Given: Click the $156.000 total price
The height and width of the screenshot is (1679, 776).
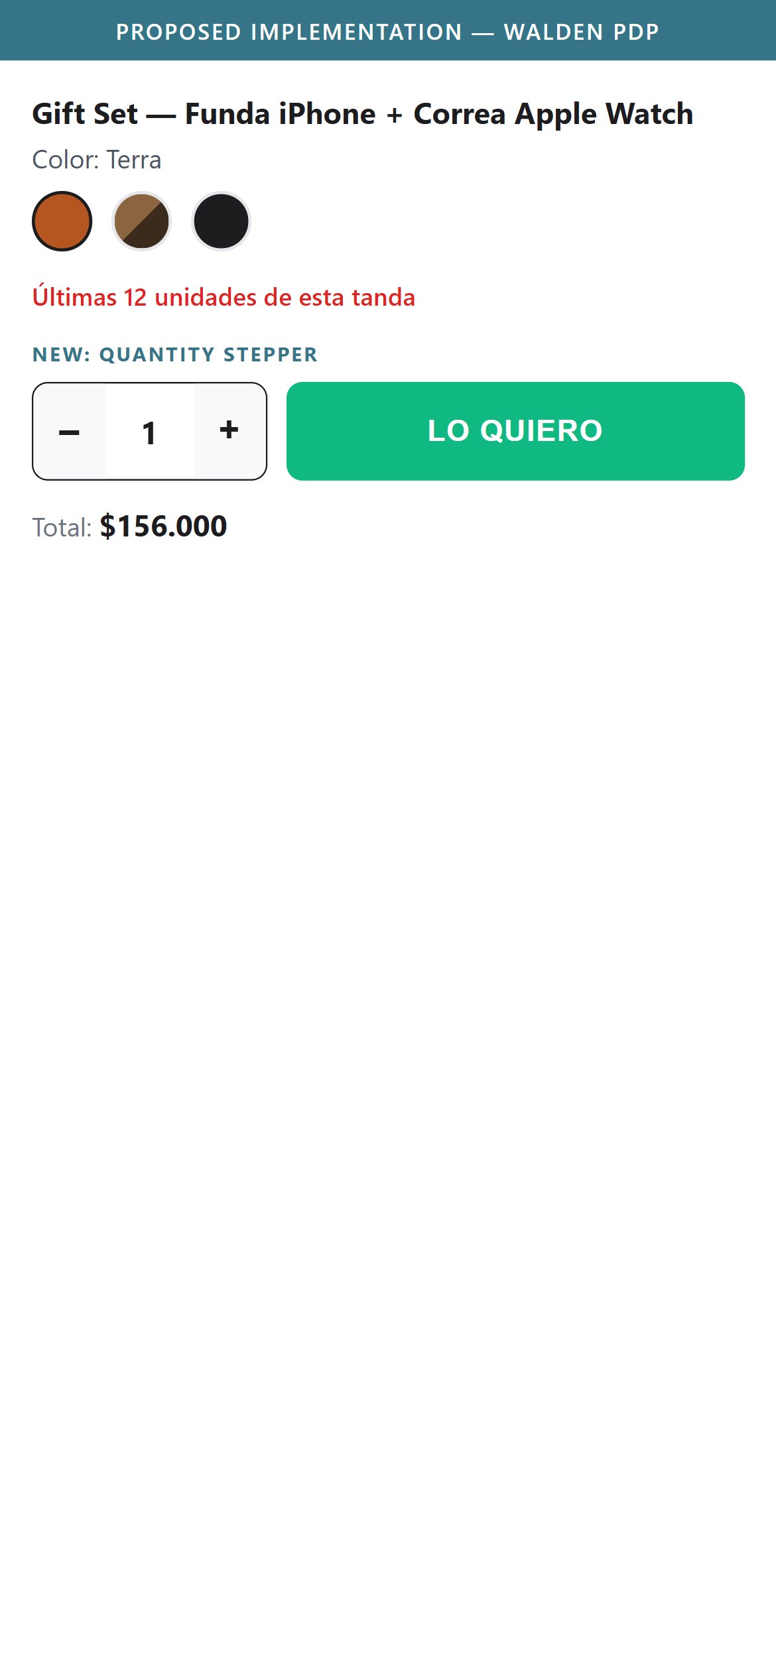Looking at the screenshot, I should pyautogui.click(x=163, y=527).
